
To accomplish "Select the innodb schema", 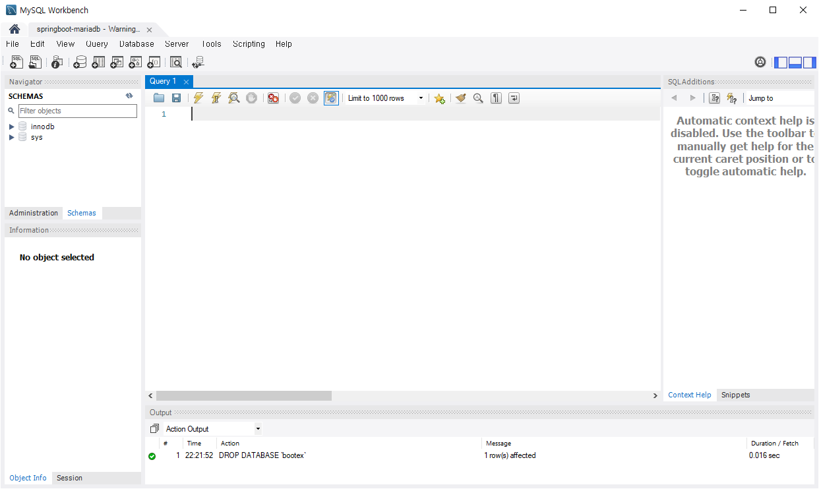I will tap(43, 127).
